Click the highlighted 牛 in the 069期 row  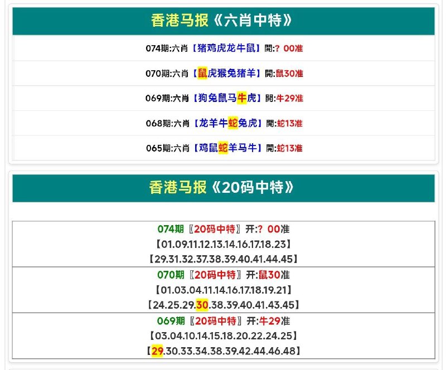pos(242,98)
